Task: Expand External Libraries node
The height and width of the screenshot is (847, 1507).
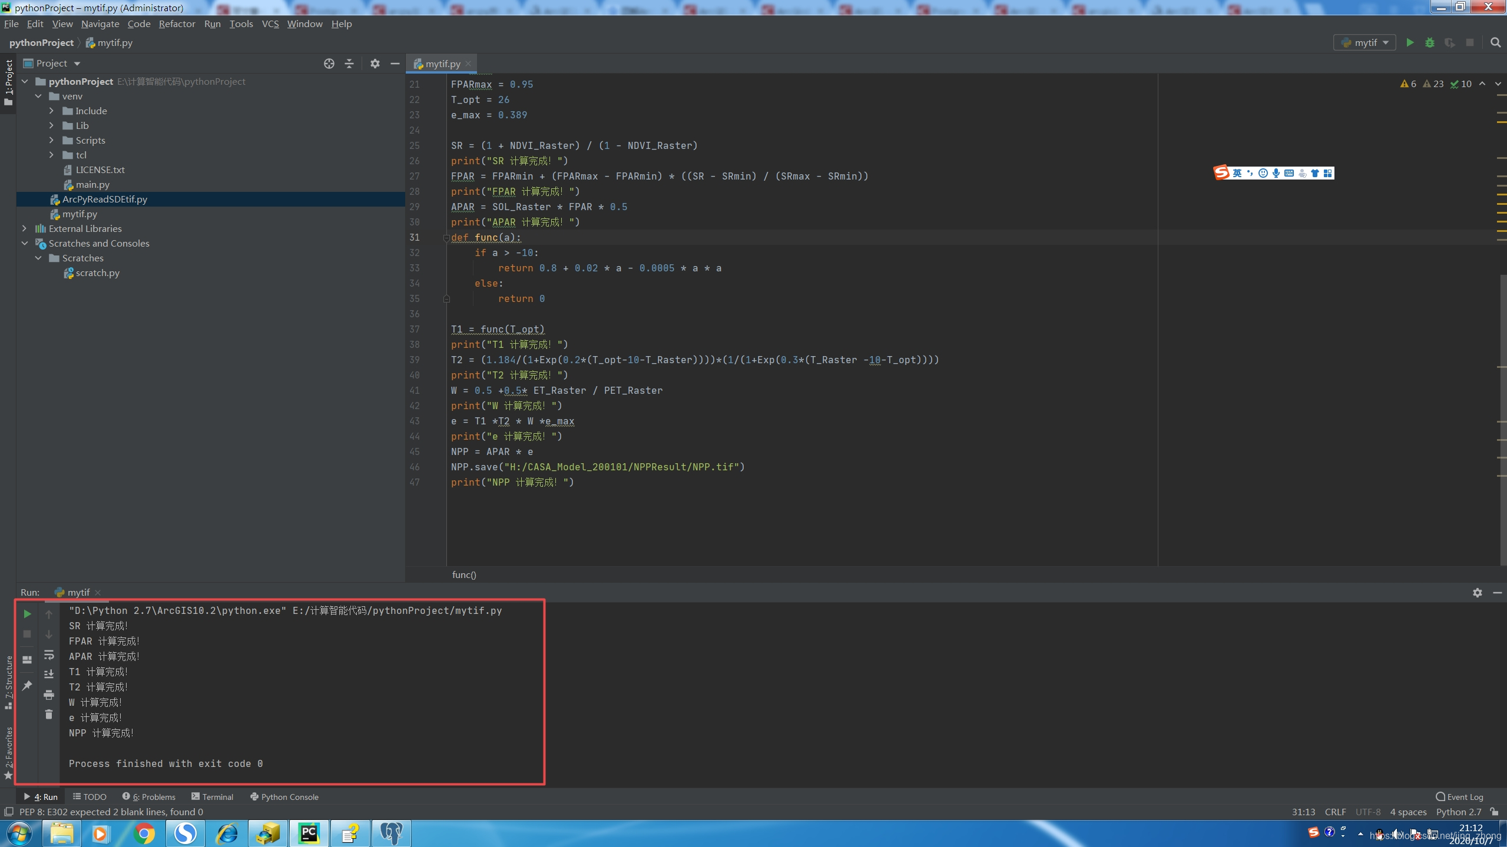Action: (x=25, y=228)
